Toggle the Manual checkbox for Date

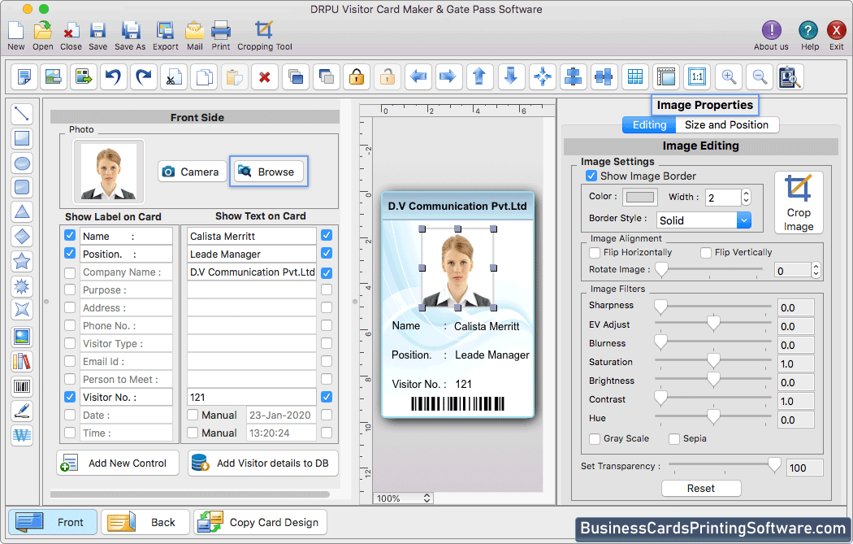pyautogui.click(x=193, y=415)
